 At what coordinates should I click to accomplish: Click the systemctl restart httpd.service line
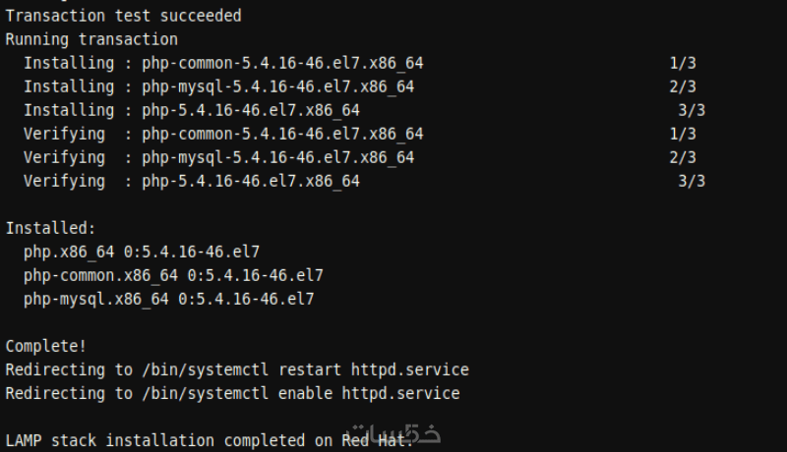point(237,369)
